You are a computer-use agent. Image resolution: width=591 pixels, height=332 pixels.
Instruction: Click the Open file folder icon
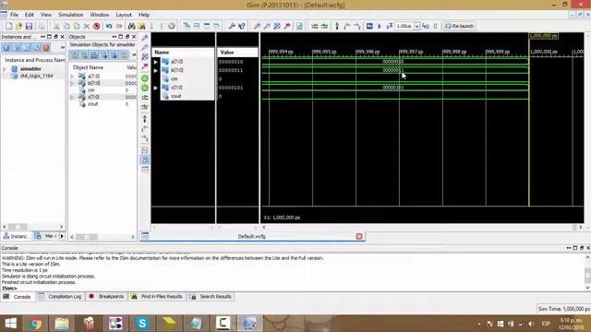click(18, 26)
